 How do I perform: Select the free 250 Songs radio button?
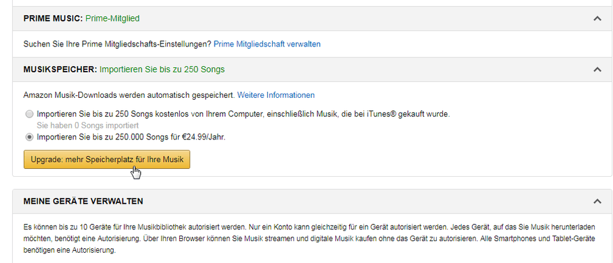(30, 114)
